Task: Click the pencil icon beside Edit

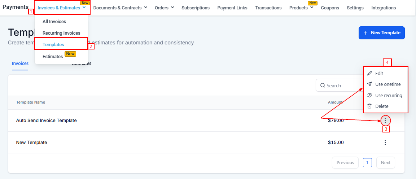Action: (369, 74)
